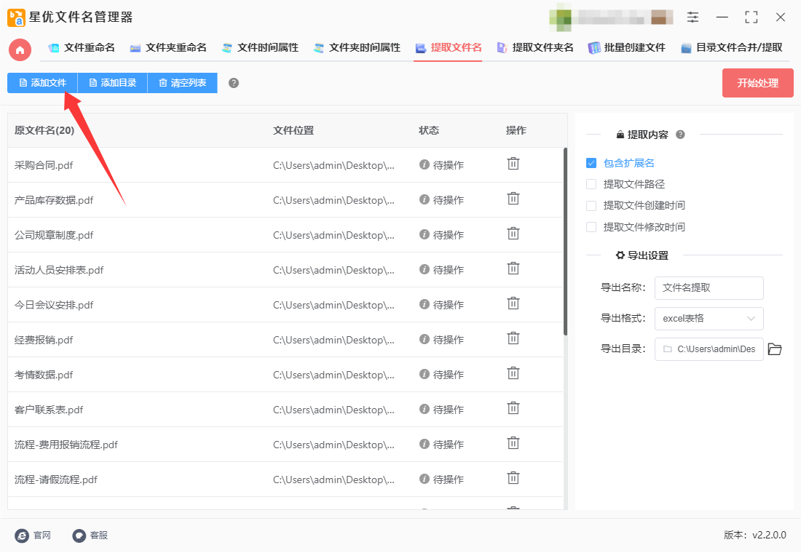This screenshot has height=553, width=801.
Task: Select the file name 考情数据.pdf
Action: coord(44,375)
